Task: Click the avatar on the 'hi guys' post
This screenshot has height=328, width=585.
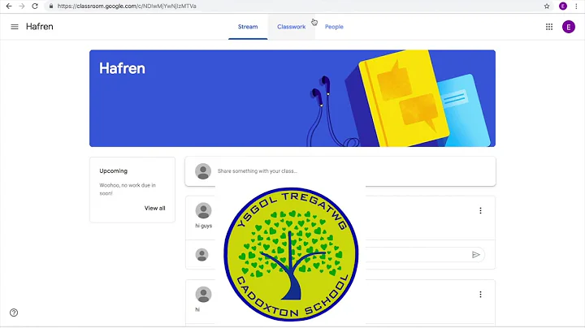Action: tap(203, 210)
